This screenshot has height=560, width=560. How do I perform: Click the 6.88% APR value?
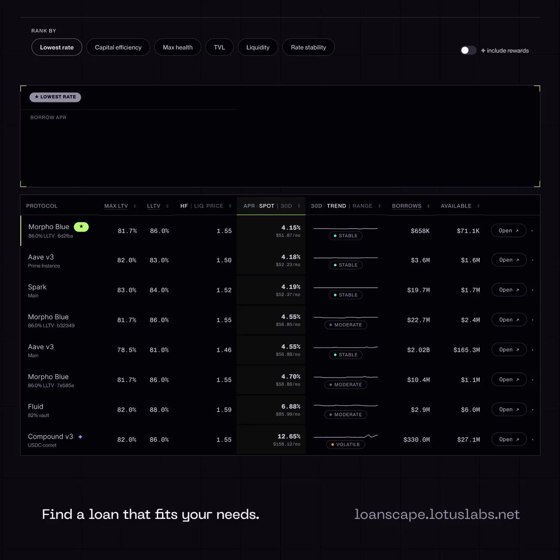click(x=291, y=406)
